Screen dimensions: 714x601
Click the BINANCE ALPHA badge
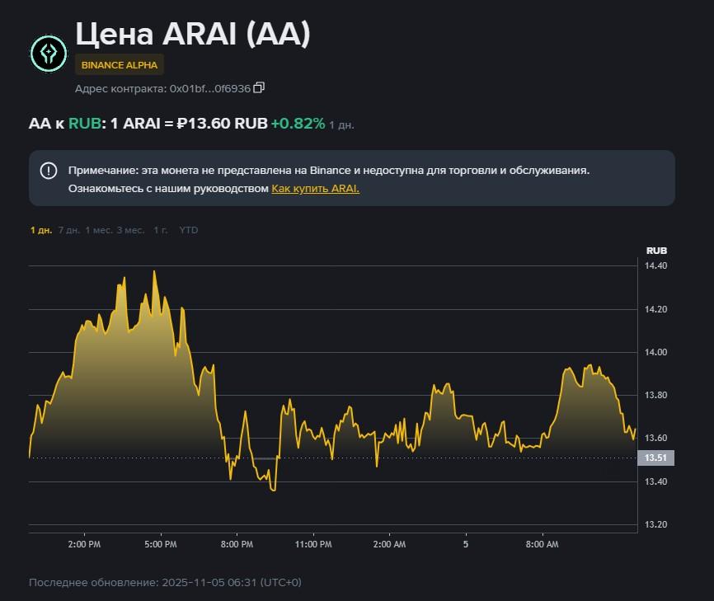pos(120,64)
